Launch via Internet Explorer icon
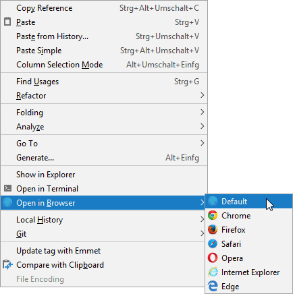 click(213, 272)
